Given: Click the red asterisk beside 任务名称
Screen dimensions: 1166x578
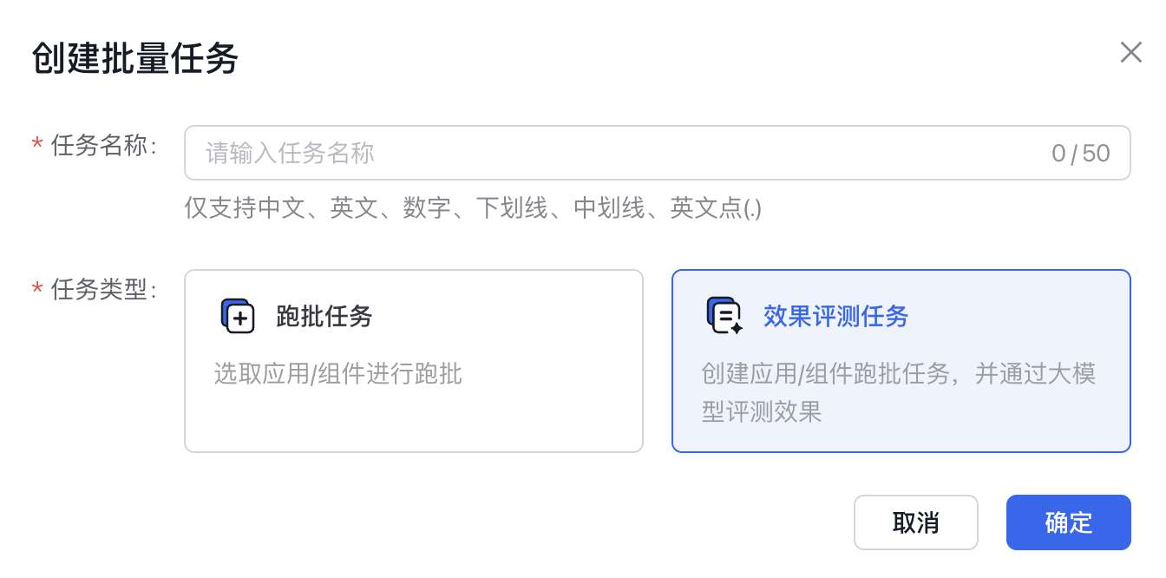Looking at the screenshot, I should click(x=37, y=146).
